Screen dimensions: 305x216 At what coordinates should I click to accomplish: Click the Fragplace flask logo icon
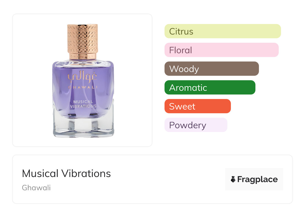point(233,179)
